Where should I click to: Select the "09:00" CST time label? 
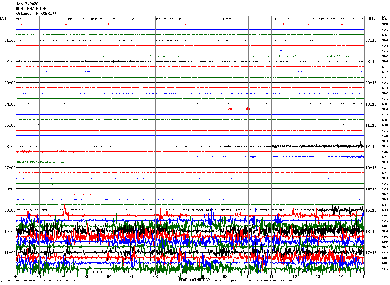click(10, 210)
